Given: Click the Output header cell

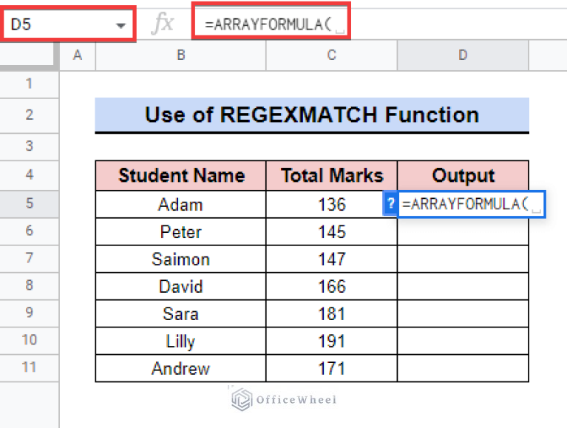Looking at the screenshot, I should click(463, 175).
